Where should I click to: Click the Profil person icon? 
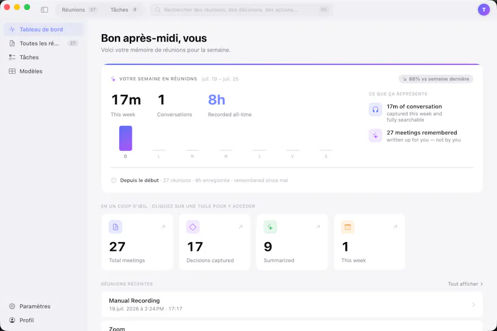[12, 320]
